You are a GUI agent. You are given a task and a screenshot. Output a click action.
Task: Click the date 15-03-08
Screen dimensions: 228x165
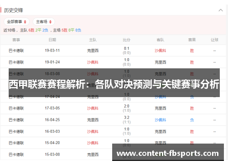(52, 155)
